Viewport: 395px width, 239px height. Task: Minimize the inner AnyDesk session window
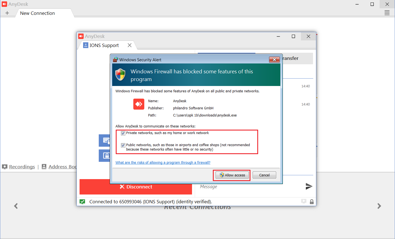(x=278, y=36)
